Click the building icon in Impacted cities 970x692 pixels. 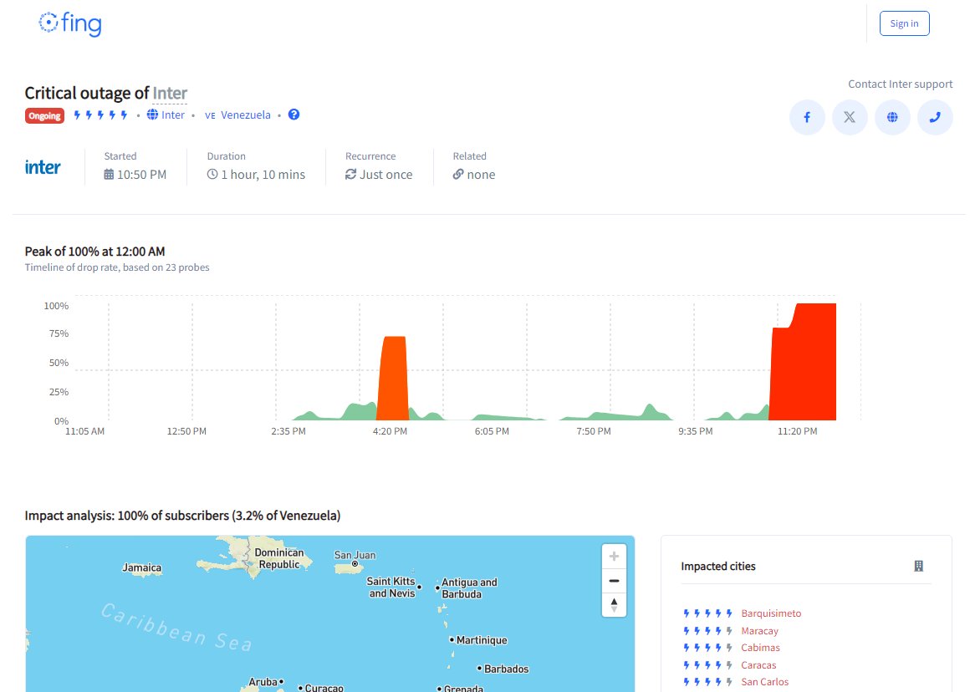pos(919,566)
